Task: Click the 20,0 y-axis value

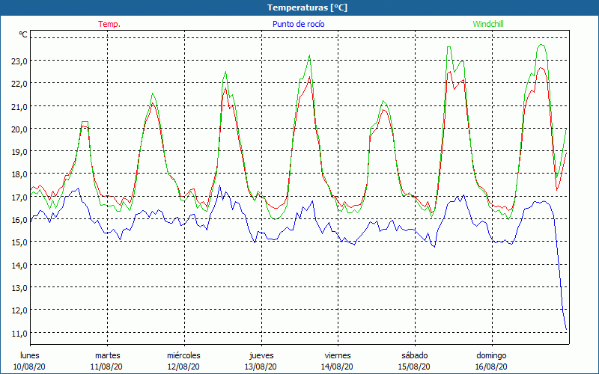Action: 19,129
